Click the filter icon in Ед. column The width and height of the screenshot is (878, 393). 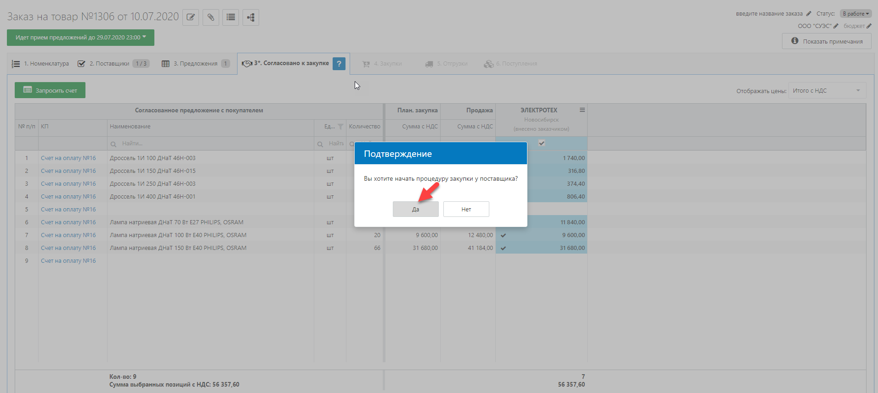pyautogui.click(x=340, y=127)
